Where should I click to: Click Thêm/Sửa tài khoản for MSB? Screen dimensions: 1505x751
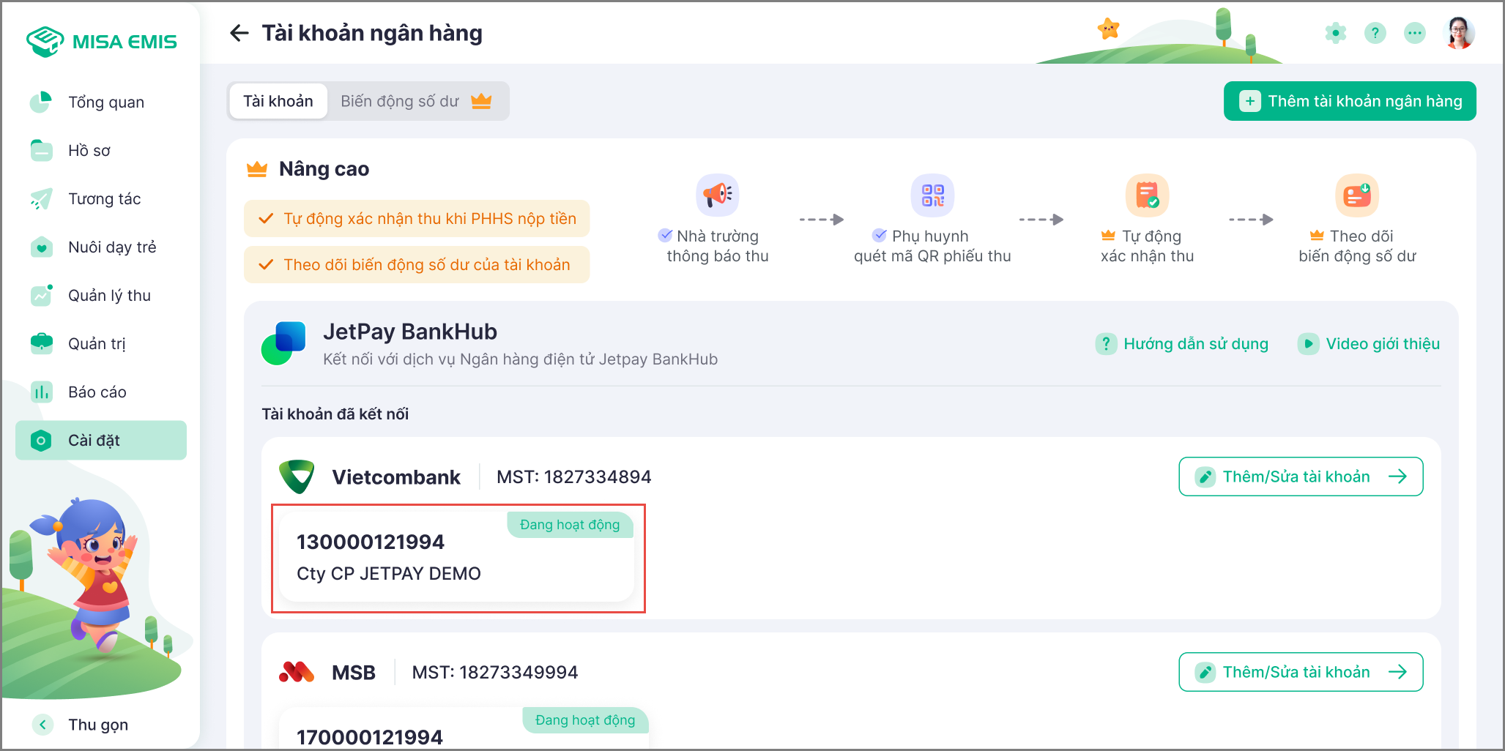pyautogui.click(x=1301, y=672)
